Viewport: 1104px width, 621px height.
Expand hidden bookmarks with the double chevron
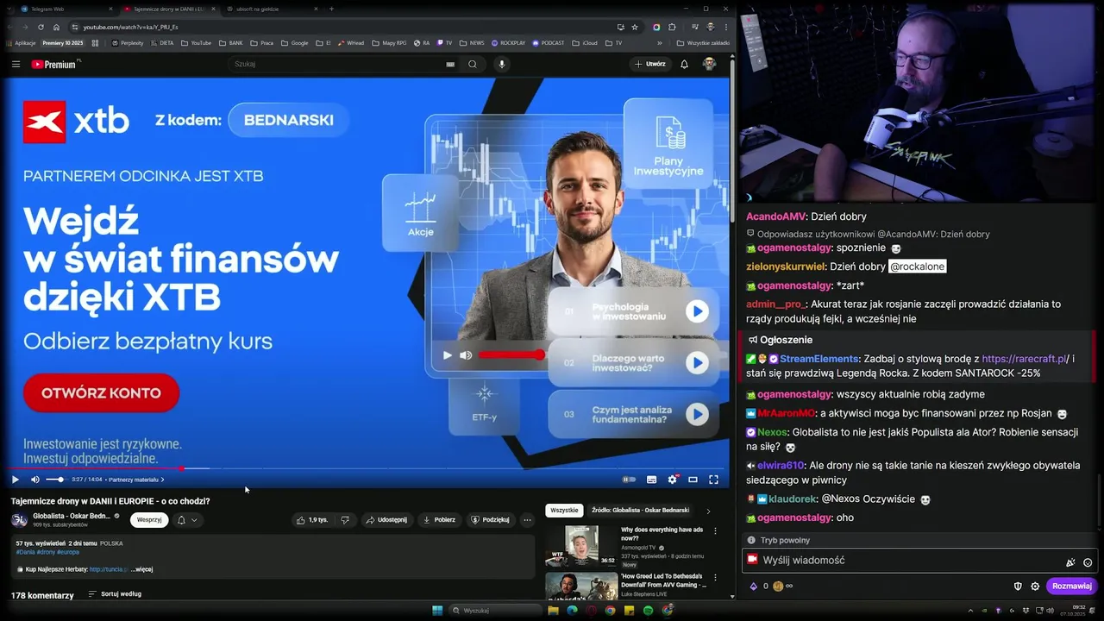[660, 43]
